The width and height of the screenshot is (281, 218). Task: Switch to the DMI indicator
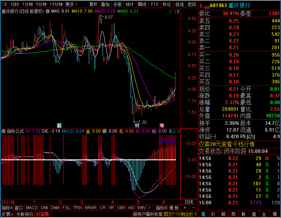point(44,208)
